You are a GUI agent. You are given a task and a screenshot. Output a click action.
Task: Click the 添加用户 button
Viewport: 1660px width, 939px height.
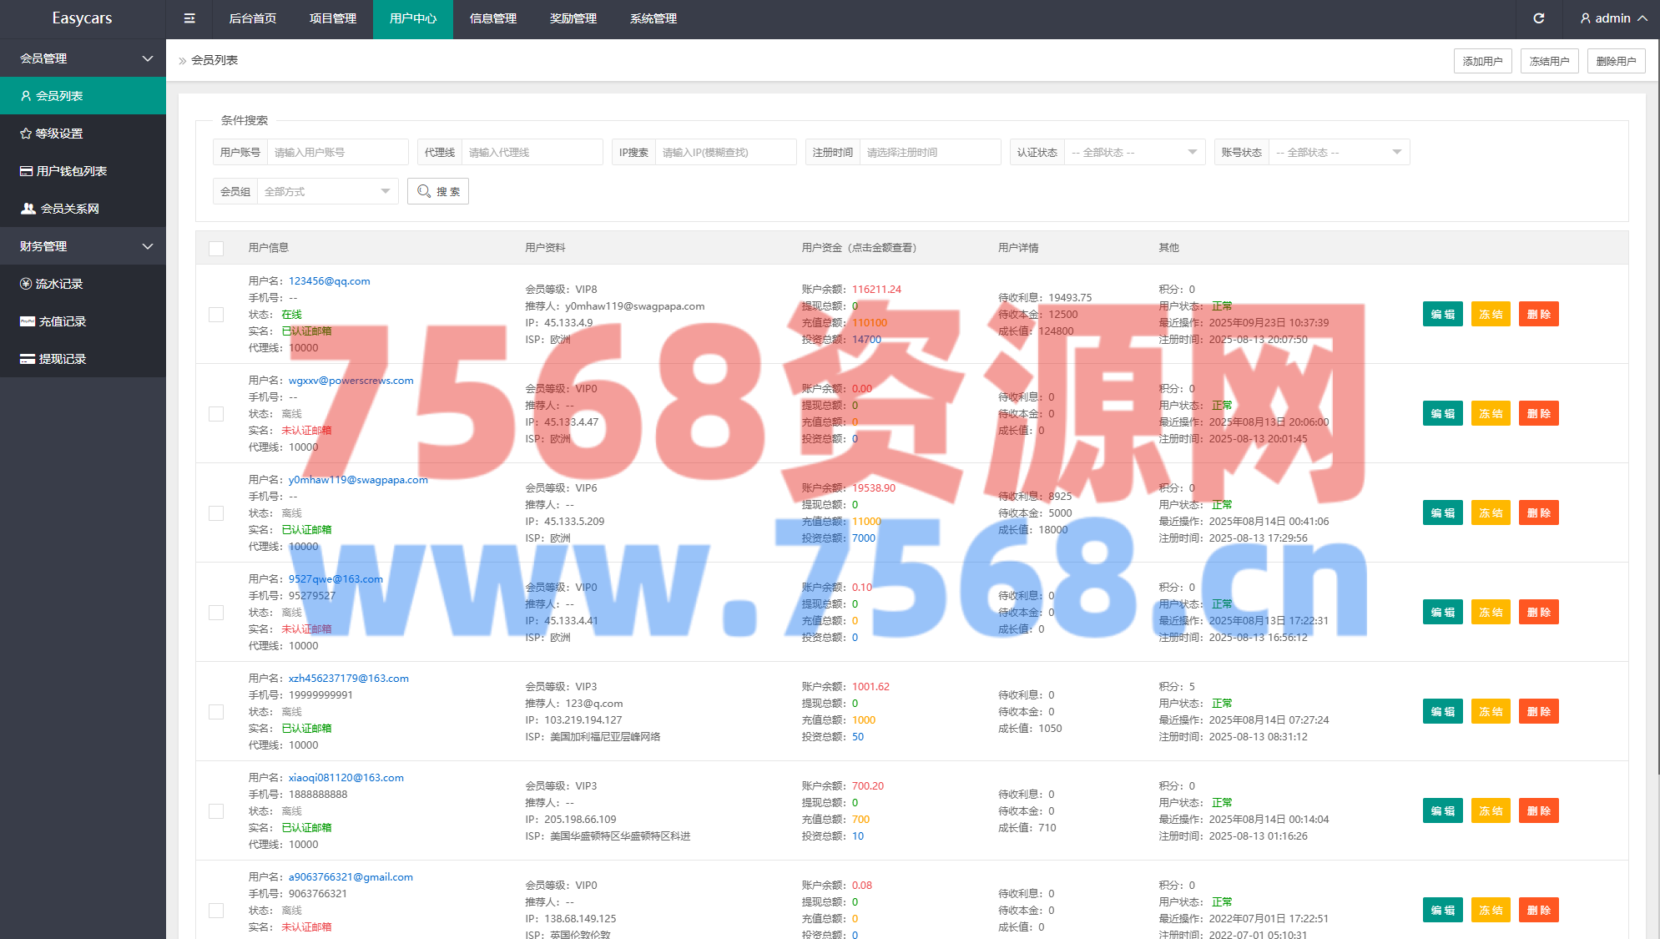click(x=1482, y=61)
